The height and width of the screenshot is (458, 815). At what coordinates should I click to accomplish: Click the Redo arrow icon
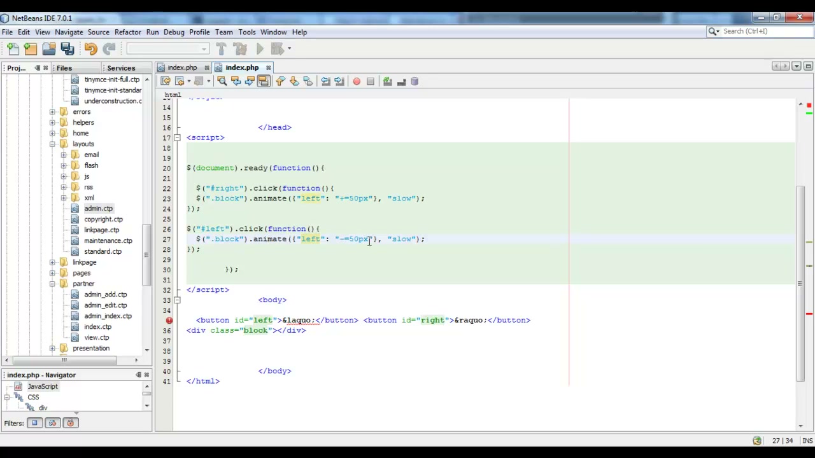click(109, 49)
